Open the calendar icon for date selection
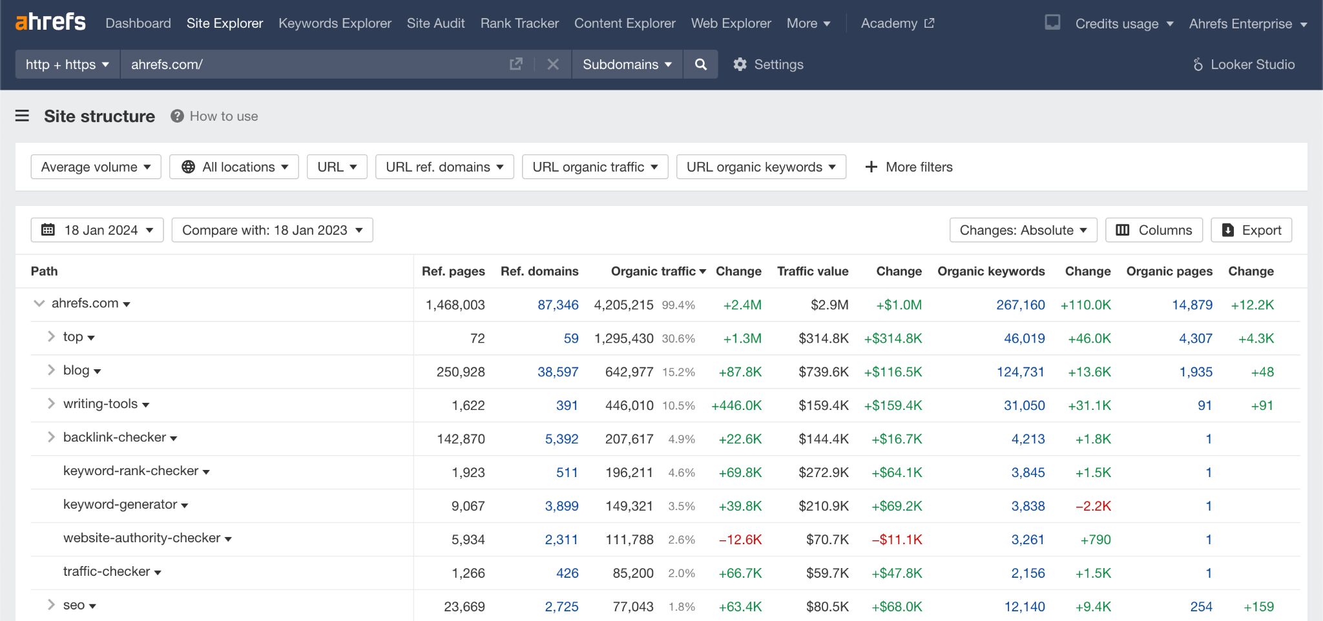 coord(47,230)
